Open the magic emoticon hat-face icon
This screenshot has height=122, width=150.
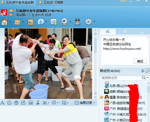16,103
